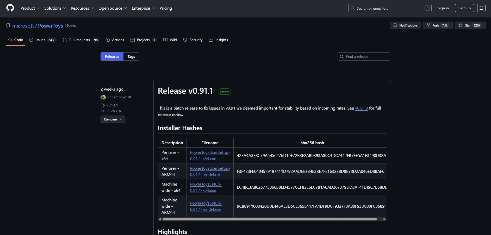491x235 pixels.
Task: Click the Notifications button
Action: 405,25
